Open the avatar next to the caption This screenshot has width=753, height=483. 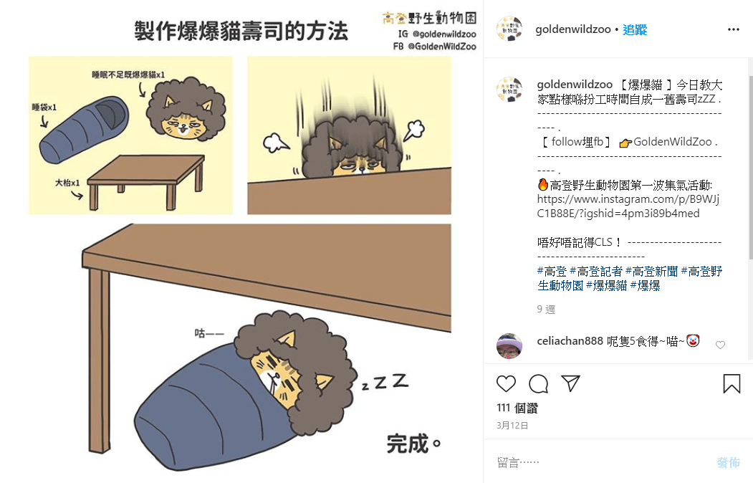pyautogui.click(x=509, y=90)
